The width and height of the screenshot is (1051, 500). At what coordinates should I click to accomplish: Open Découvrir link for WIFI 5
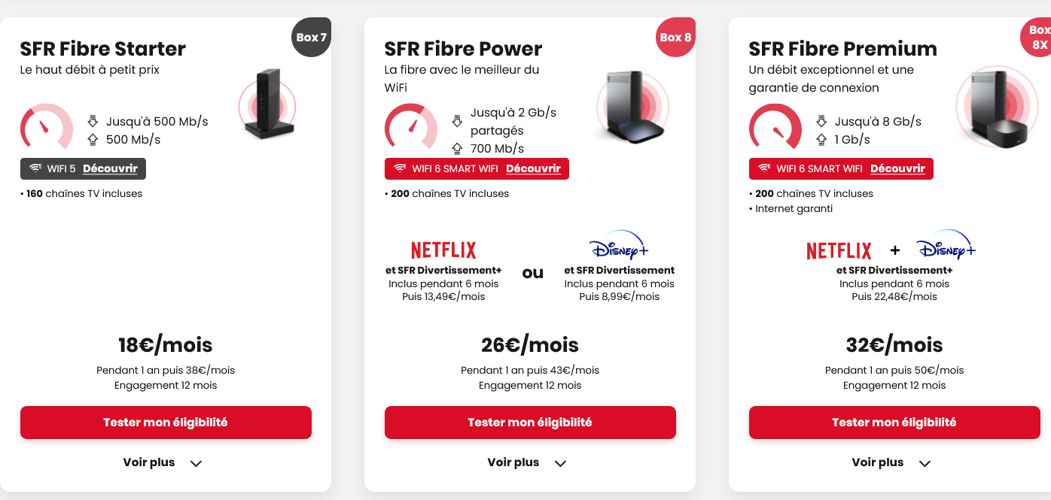(x=110, y=168)
